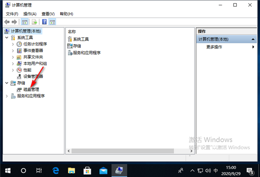Collapse the 计算机管理(本地) actions section arrow

(x=253, y=39)
